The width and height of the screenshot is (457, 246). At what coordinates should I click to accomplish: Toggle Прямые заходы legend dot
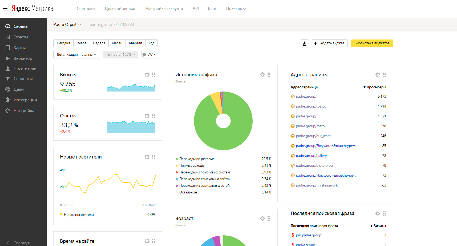tap(177, 166)
